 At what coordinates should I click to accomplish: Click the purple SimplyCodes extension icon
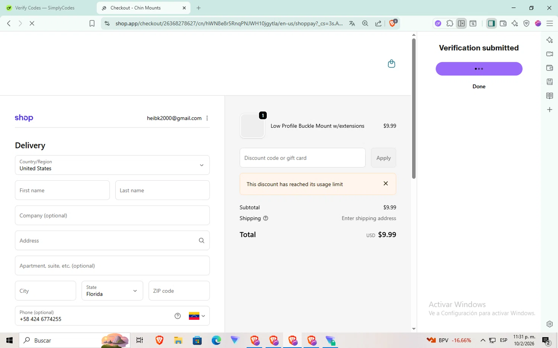click(x=438, y=23)
